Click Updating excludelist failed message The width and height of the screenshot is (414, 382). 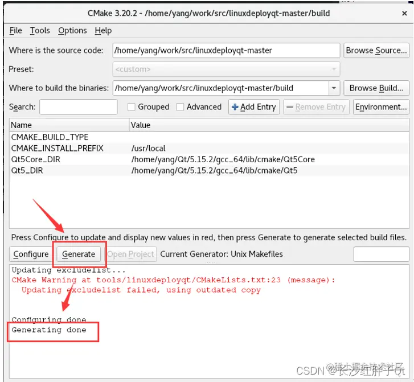point(141,290)
